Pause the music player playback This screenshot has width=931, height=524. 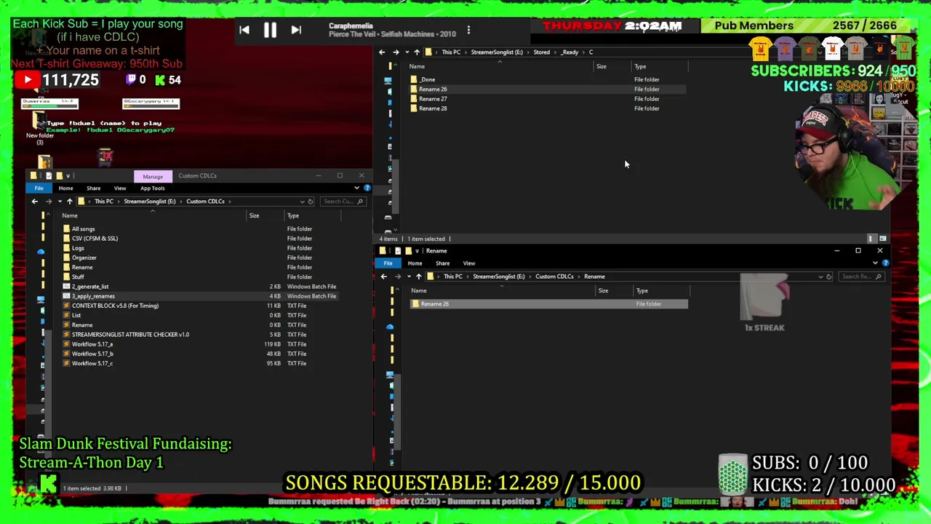point(270,30)
